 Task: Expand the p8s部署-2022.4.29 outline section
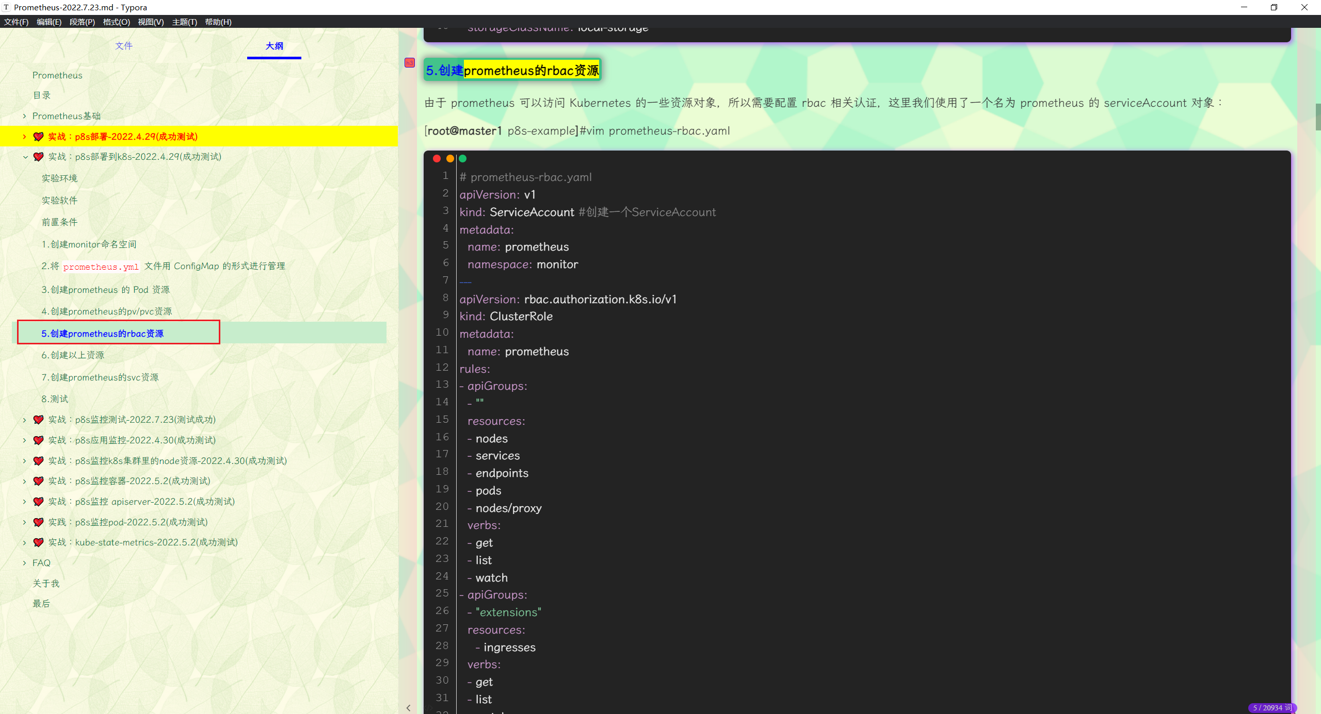pyautogui.click(x=24, y=137)
